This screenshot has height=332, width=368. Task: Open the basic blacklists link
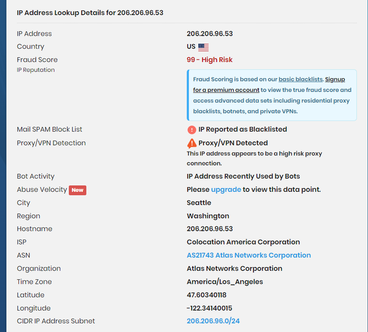(x=300, y=79)
